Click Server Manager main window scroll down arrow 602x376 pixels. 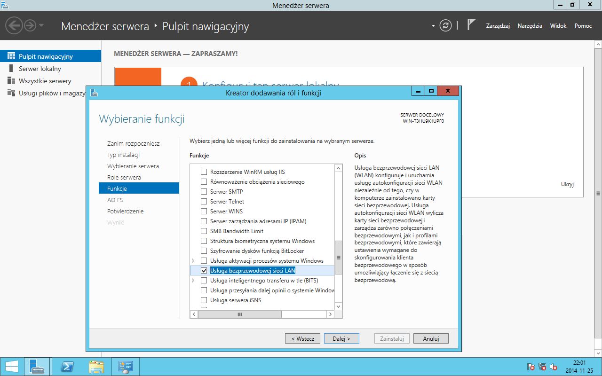click(x=598, y=353)
